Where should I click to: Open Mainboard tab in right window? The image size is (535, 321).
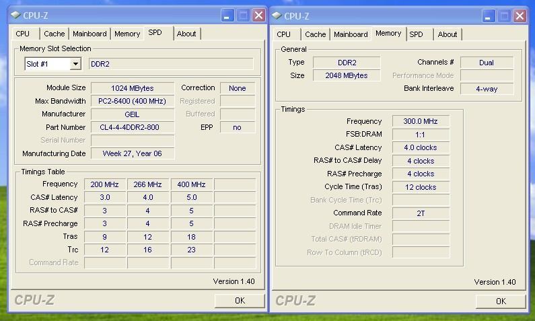point(351,34)
